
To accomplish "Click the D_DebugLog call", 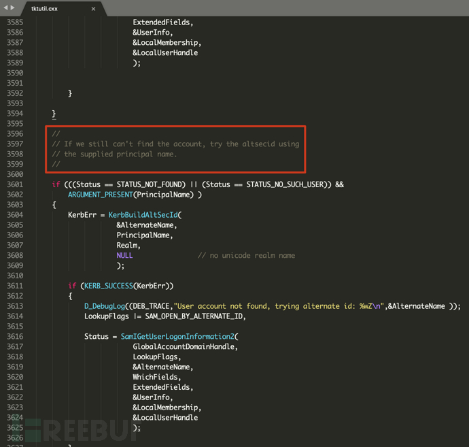I will [x=105, y=306].
